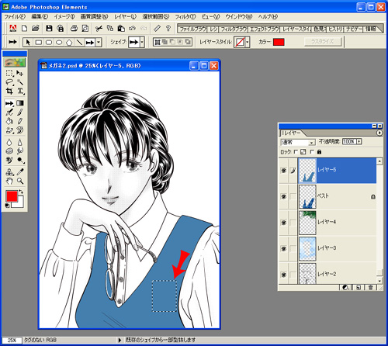Screen dimensions: 388x346
Task: Click the Print icon in toolbar
Action: 74,28
